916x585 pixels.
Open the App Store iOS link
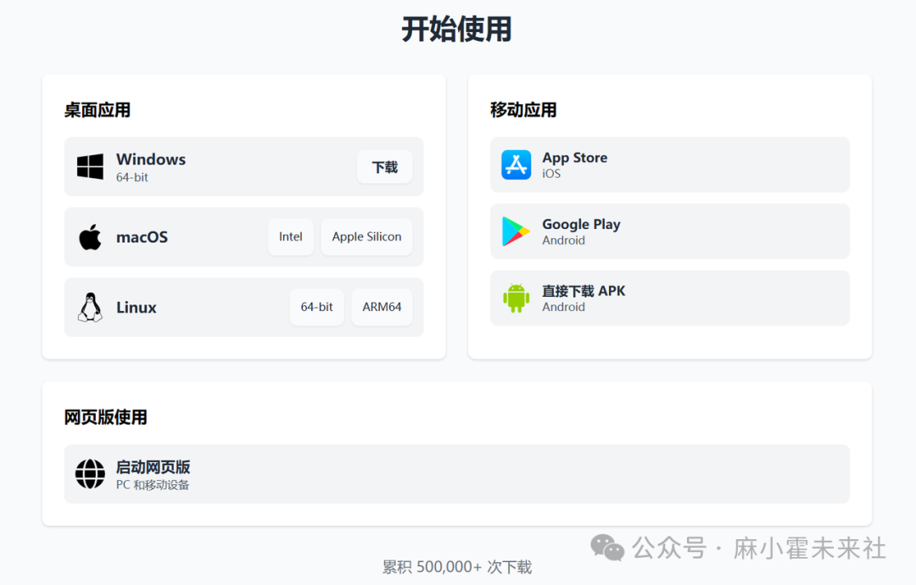(669, 164)
